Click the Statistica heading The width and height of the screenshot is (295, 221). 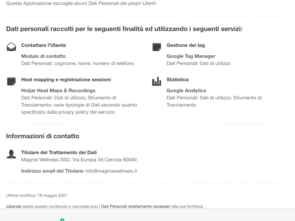coord(178,79)
